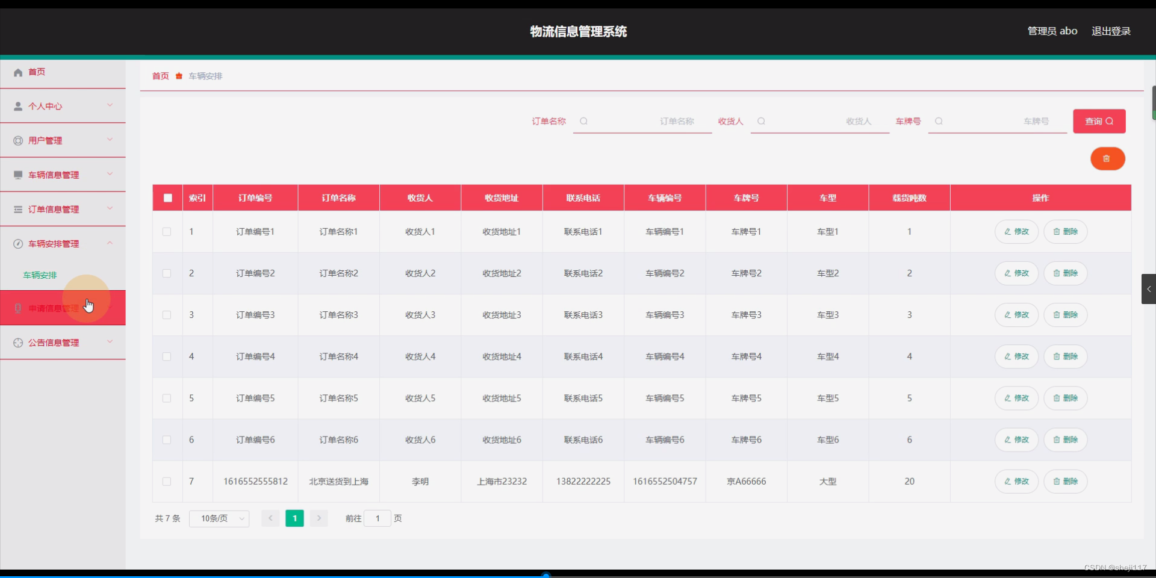Image resolution: width=1156 pixels, height=578 pixels.
Task: Click breadcrumb home icon beside 首页
Action: pos(178,76)
